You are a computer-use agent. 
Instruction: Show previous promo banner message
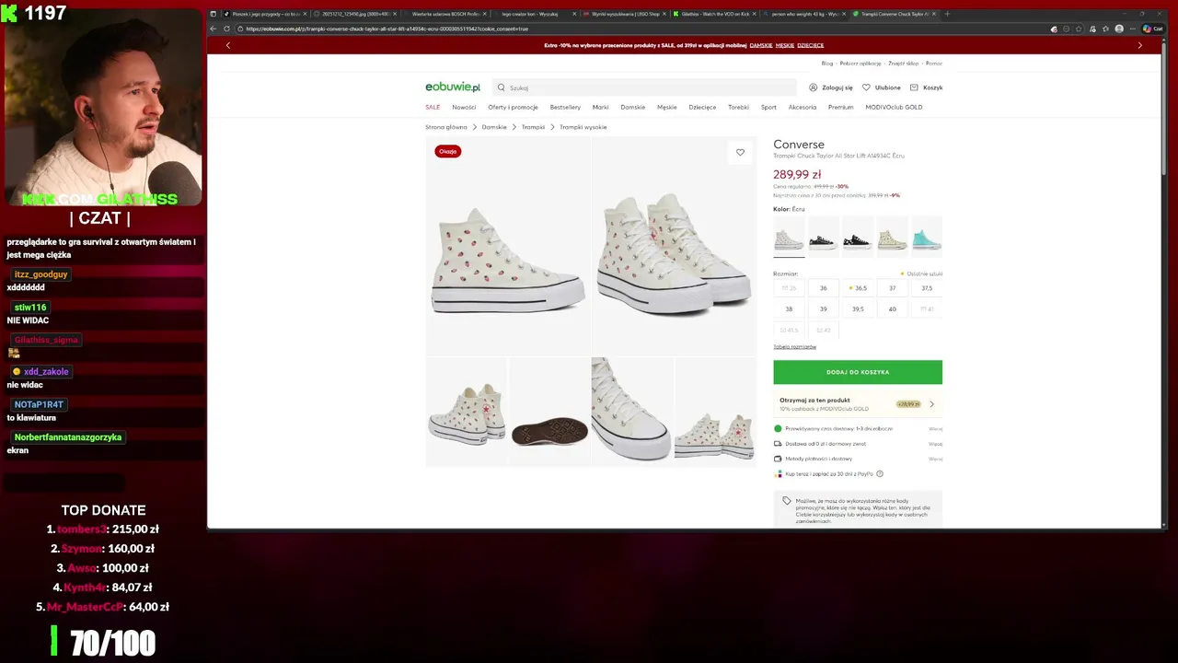point(228,45)
